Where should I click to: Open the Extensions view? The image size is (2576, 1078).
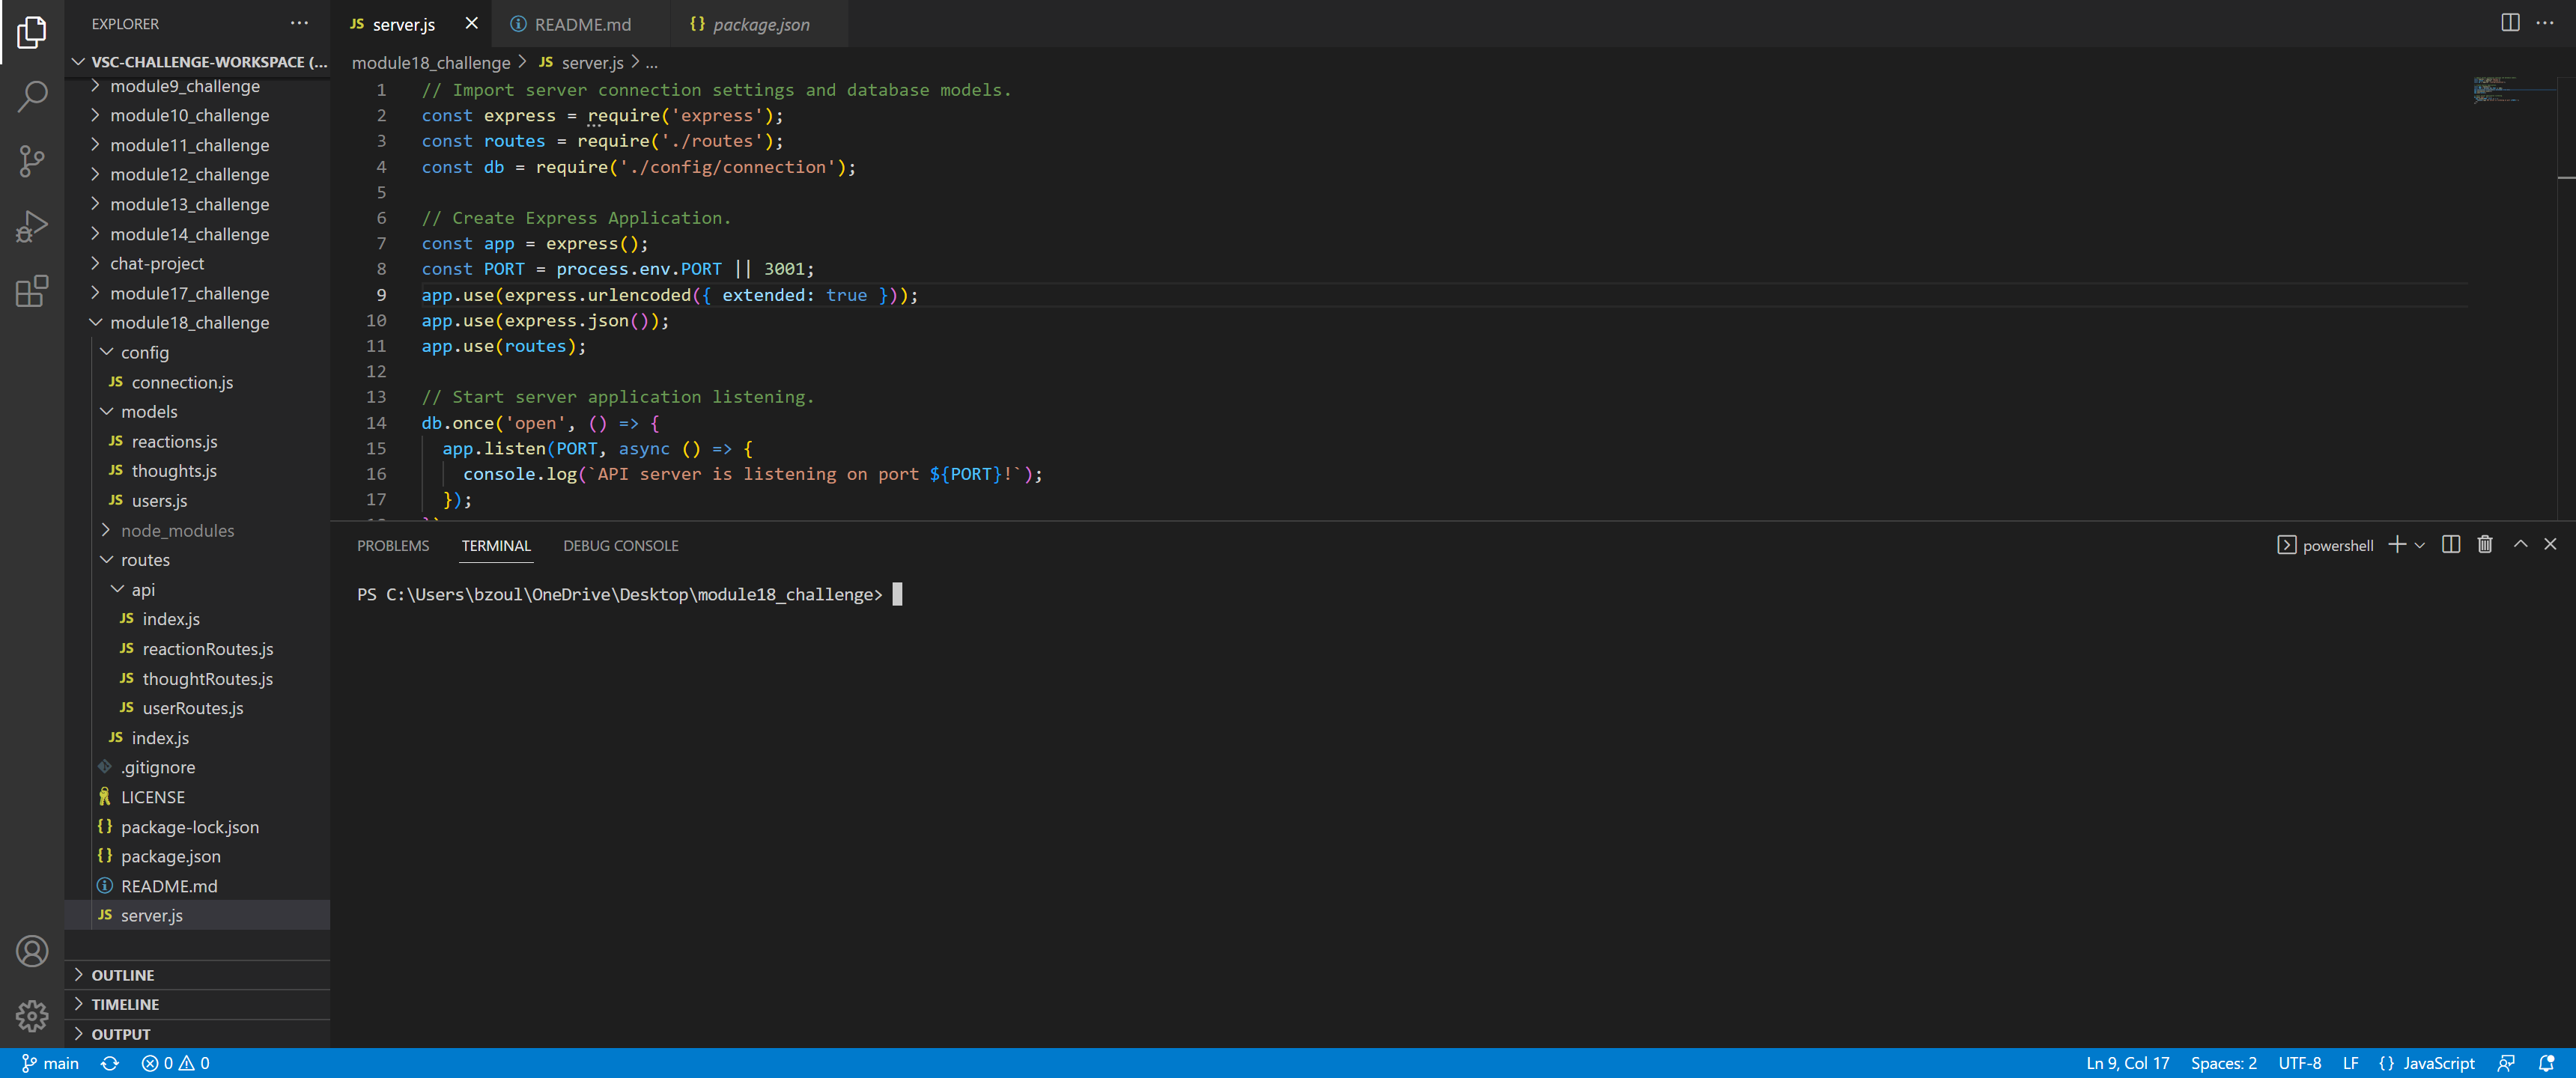tap(33, 290)
